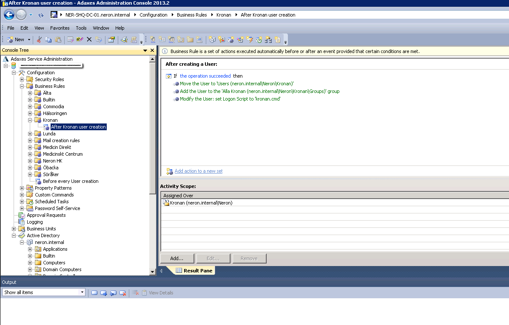Open the File menu

click(11, 28)
